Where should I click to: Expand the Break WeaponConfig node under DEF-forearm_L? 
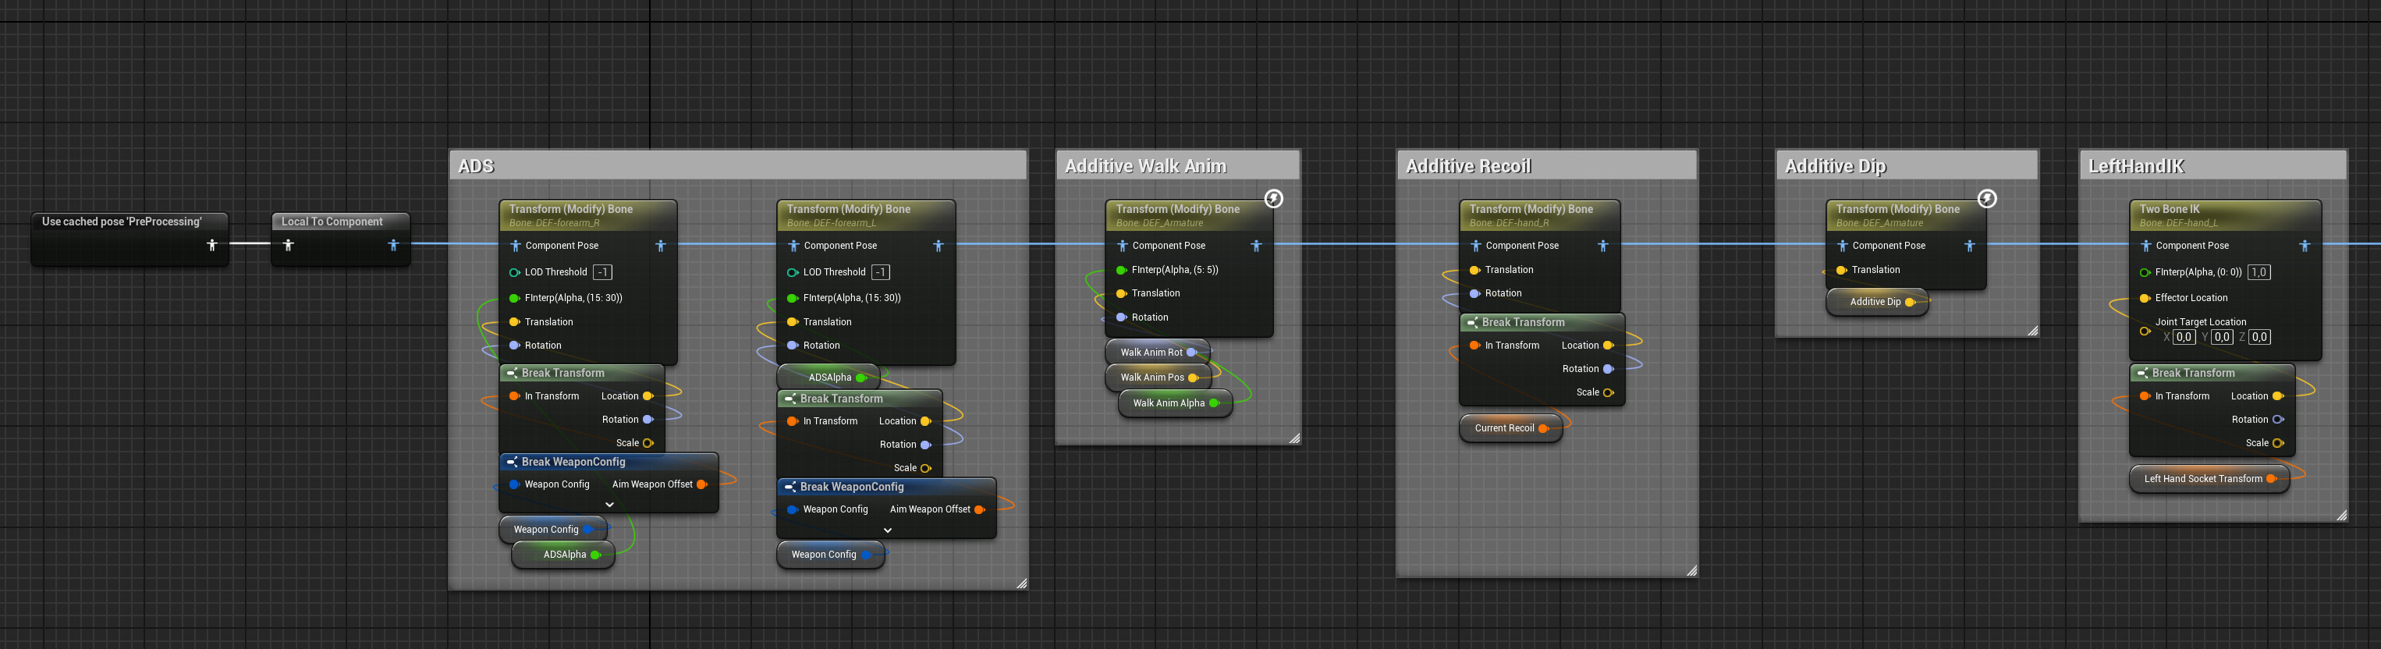(887, 530)
